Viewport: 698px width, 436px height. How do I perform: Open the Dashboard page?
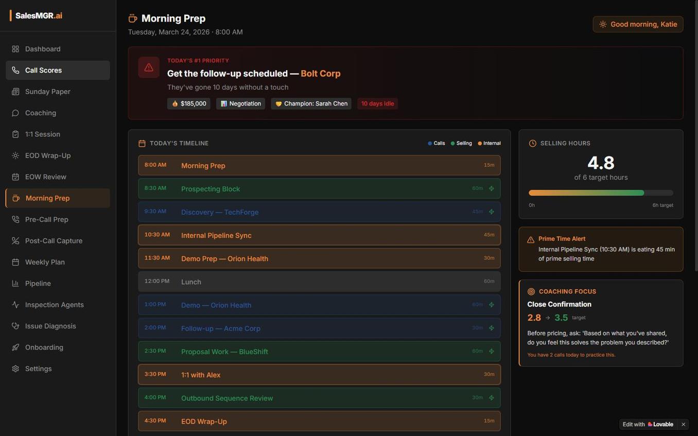(58, 49)
